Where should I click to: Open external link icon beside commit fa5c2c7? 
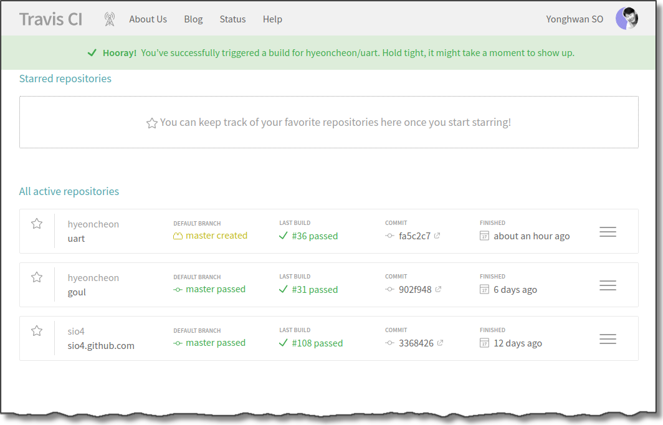click(x=437, y=236)
